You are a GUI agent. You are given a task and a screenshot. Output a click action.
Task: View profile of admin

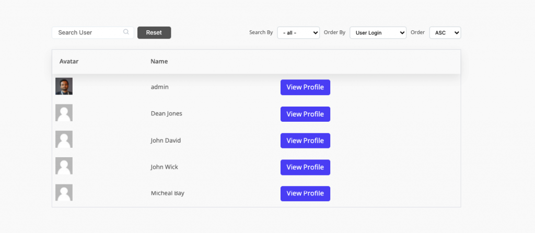(x=305, y=87)
